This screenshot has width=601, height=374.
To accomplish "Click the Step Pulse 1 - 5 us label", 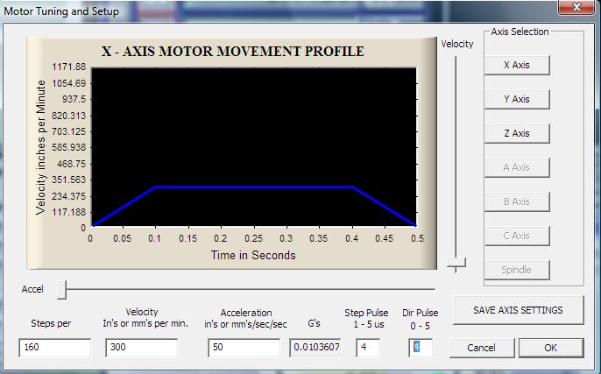I will click(366, 319).
